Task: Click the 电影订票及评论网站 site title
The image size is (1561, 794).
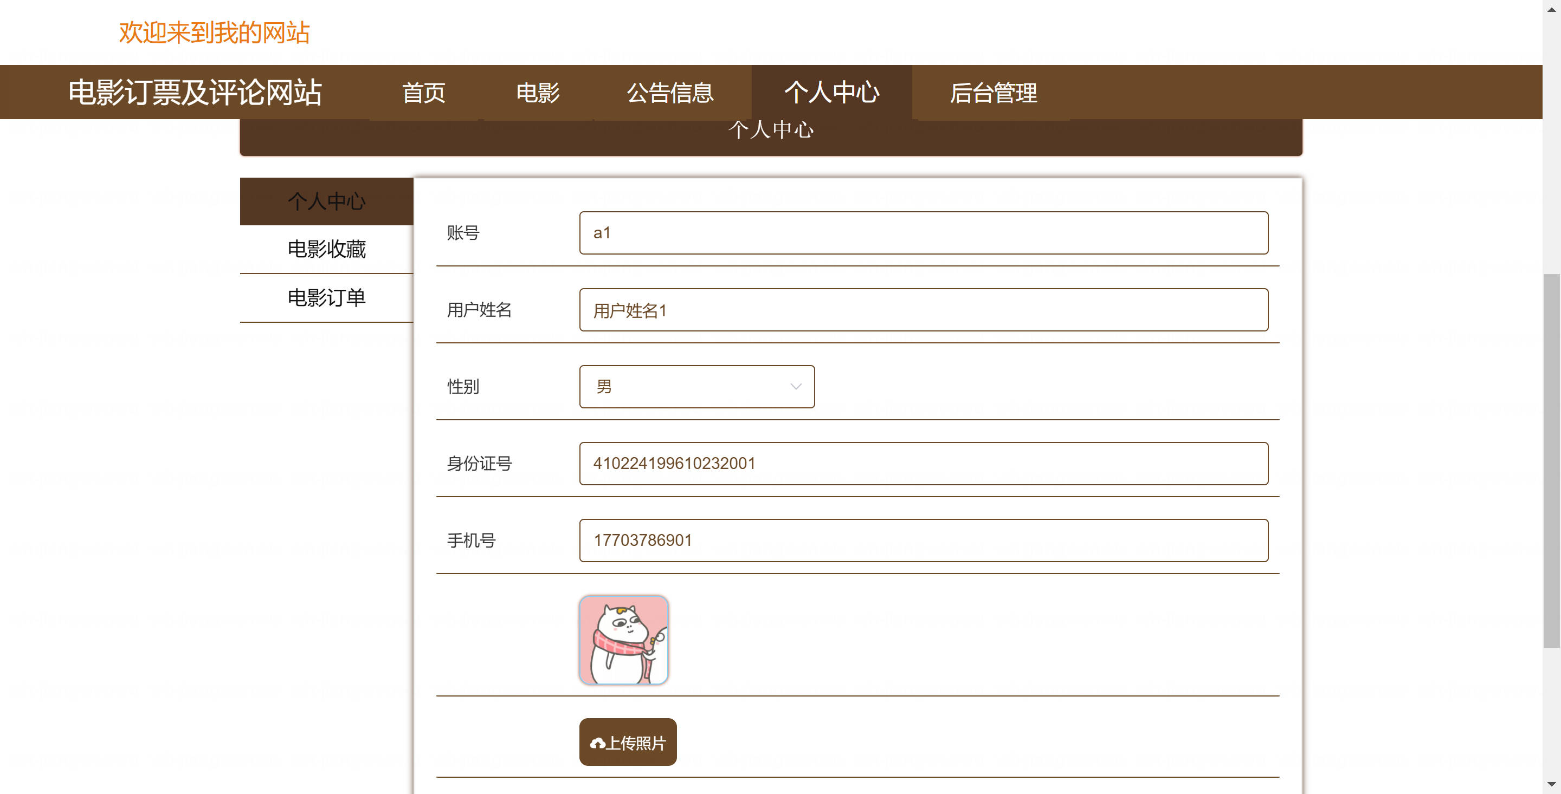Action: [x=195, y=93]
